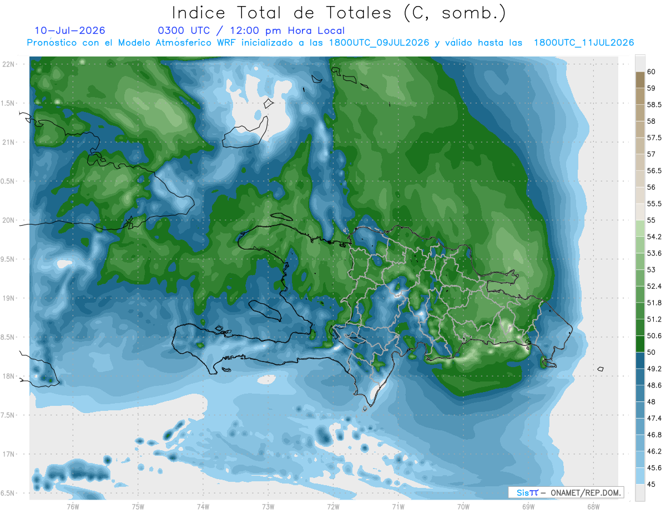Click the dark green swatch between 50 and 50.6

640,344
